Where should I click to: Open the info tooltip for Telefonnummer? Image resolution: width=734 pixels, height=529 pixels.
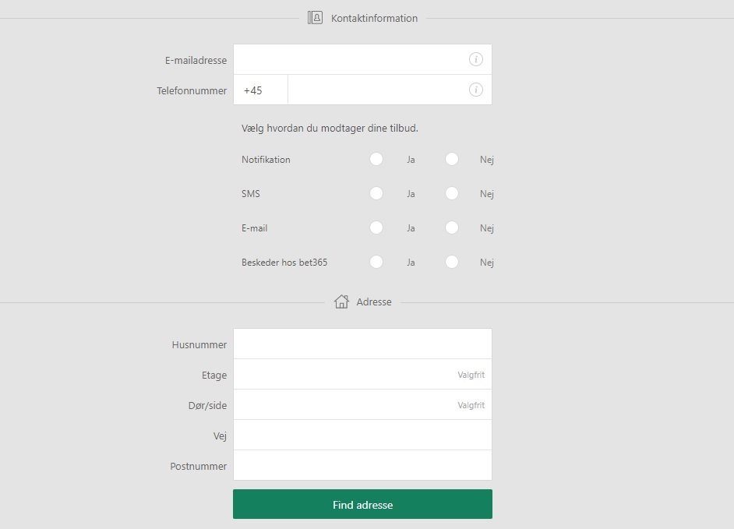click(475, 90)
